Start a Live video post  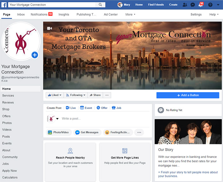coord(71,108)
